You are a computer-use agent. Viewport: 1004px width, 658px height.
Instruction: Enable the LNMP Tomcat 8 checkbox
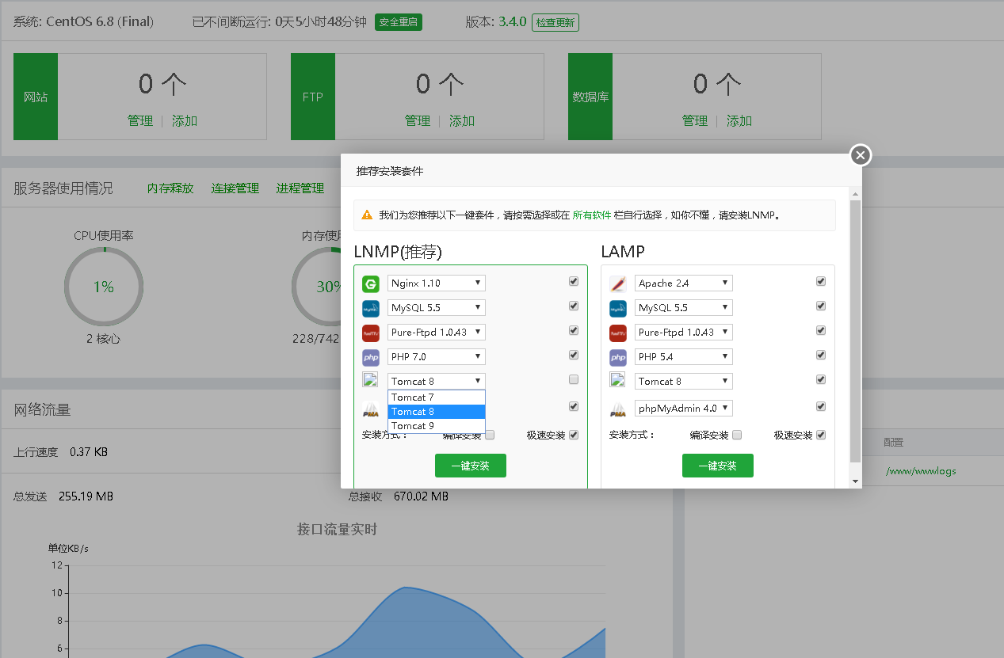click(x=574, y=379)
